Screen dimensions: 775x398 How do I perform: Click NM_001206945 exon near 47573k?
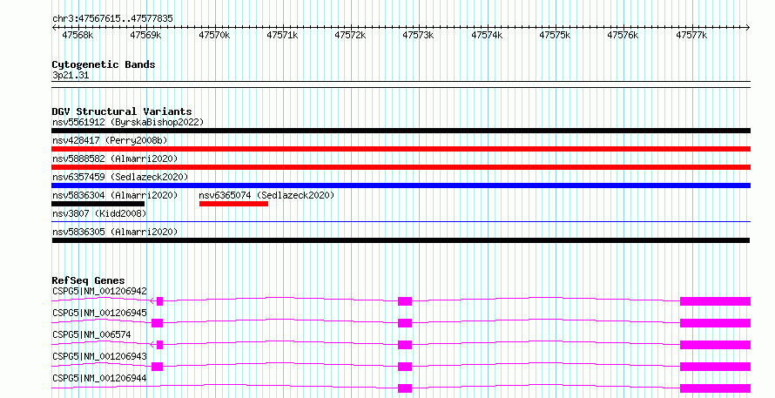[x=405, y=323]
